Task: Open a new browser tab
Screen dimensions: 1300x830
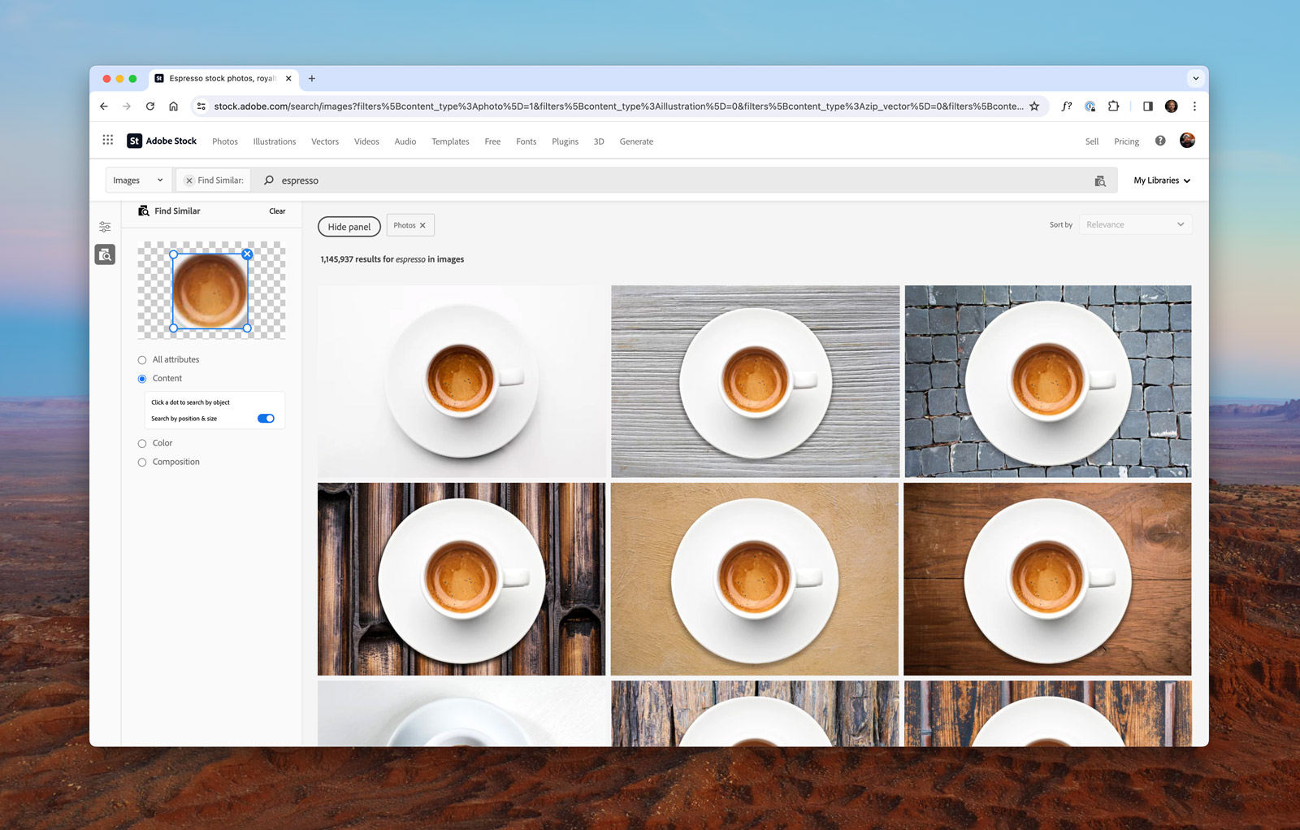Action: (x=312, y=79)
